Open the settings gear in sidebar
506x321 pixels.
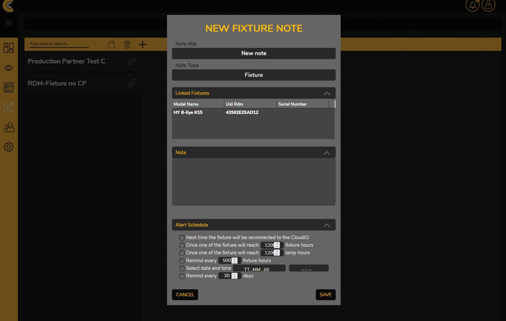pos(9,147)
